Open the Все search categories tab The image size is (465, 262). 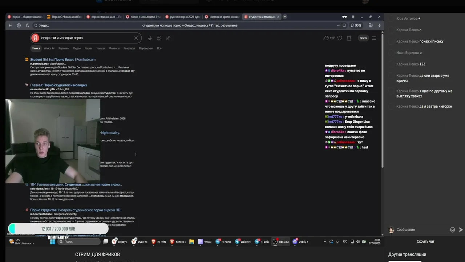(159, 48)
